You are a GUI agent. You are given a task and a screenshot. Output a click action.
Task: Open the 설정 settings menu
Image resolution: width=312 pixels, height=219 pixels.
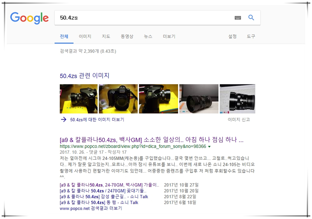pyautogui.click(x=232, y=36)
